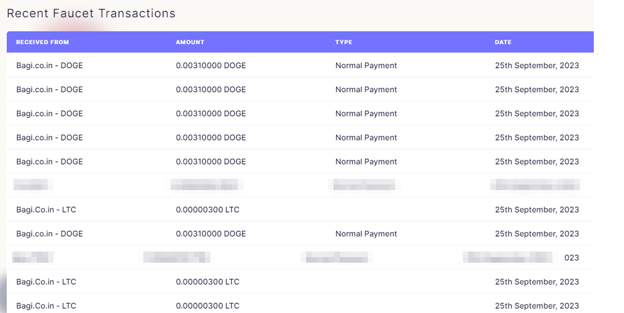Screen dimensions: 624x313
Task: Select the first Bagi.Co.in - LTC entry
Action: [x=46, y=210]
